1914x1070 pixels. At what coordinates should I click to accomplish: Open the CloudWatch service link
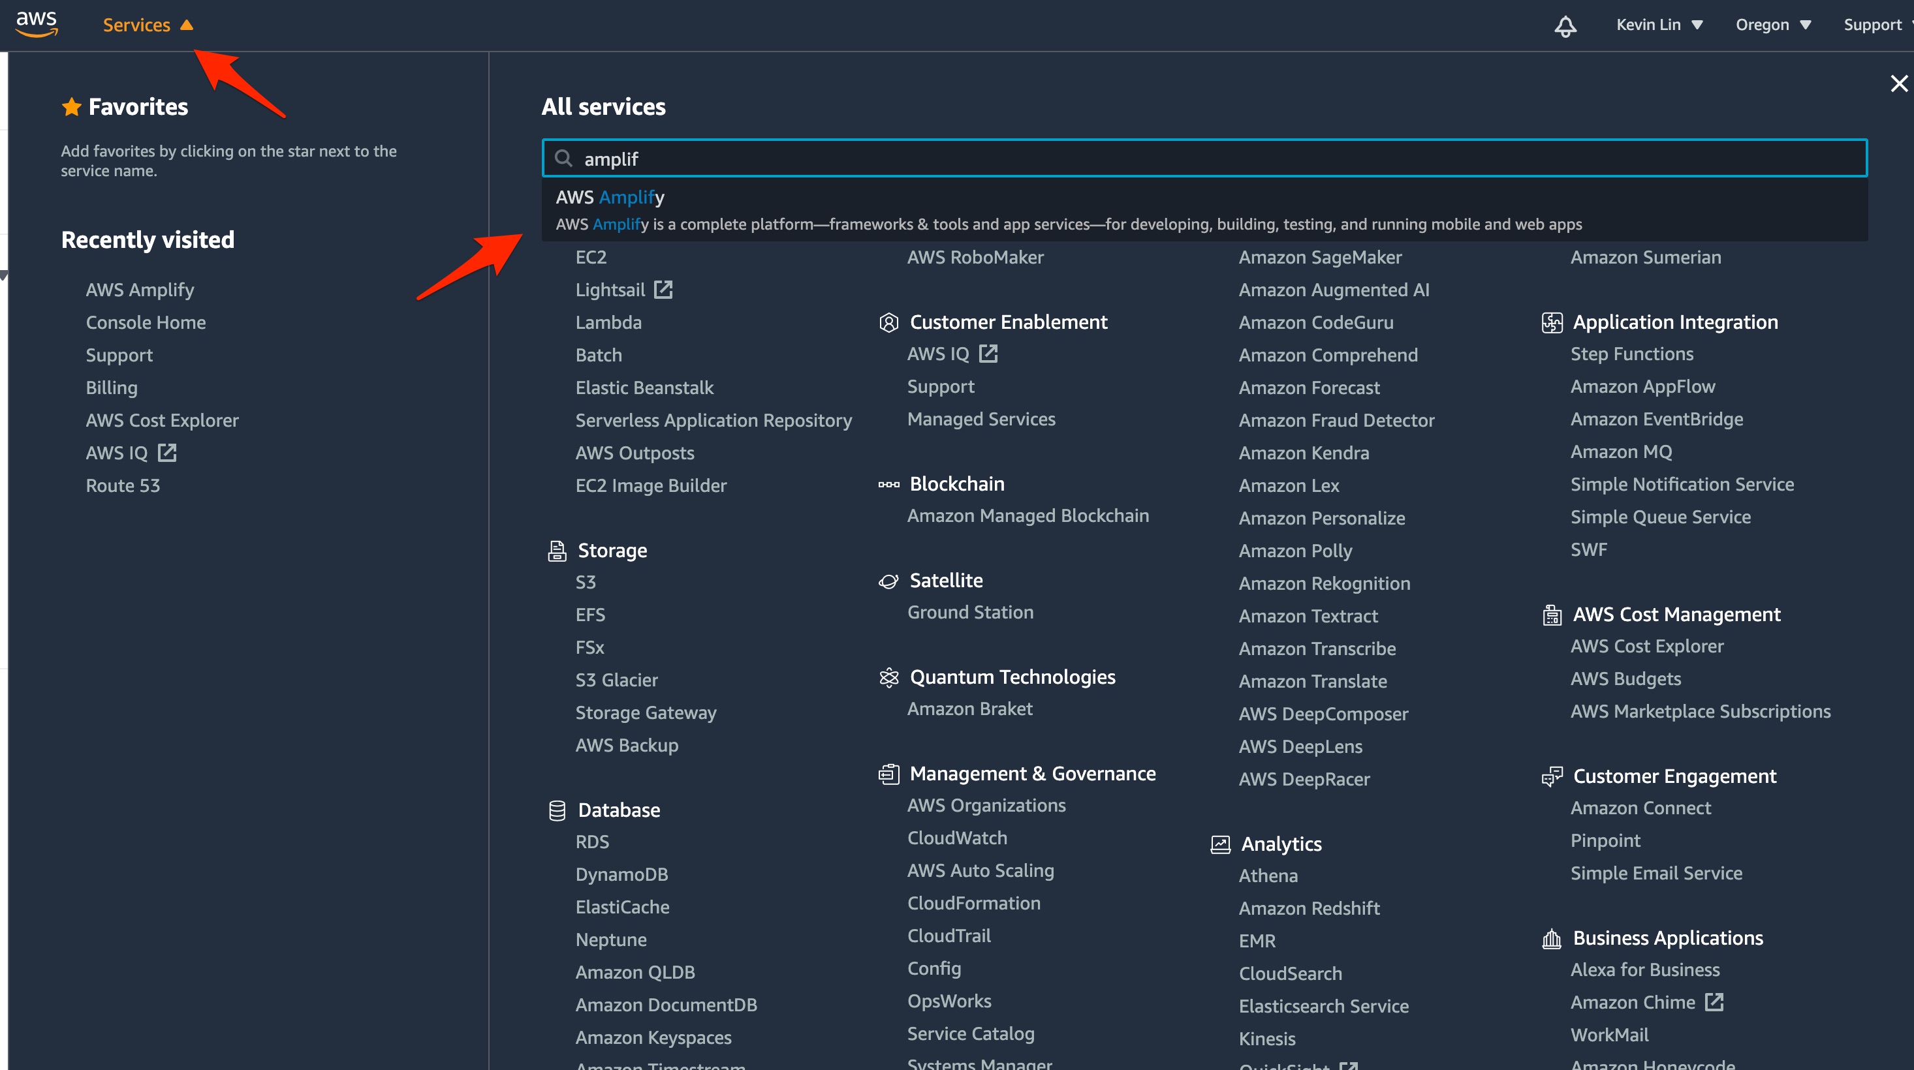coord(956,838)
